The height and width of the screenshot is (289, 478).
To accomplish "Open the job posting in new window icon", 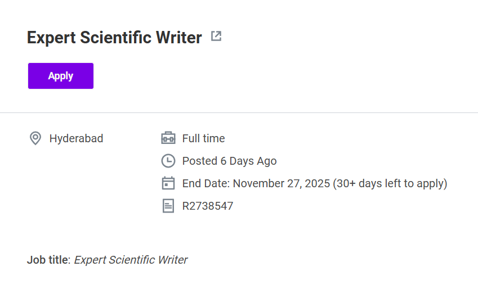I will click(216, 37).
